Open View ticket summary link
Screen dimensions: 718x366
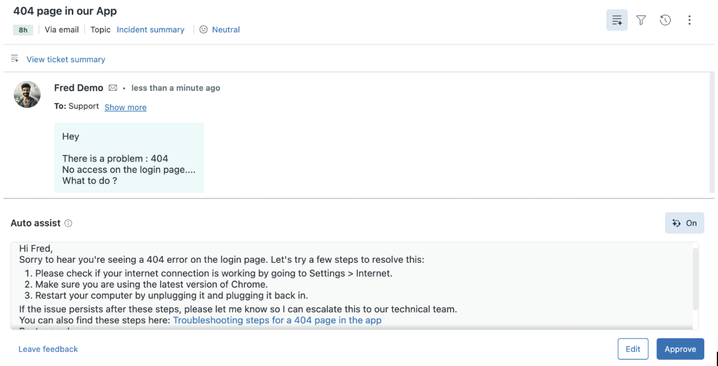point(66,59)
